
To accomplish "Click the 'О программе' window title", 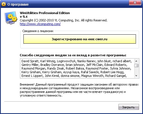I will [18, 5].
